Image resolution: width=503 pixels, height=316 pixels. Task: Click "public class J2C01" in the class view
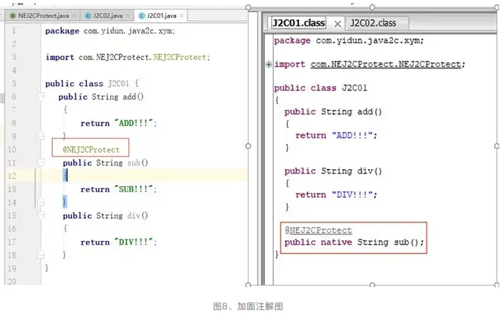point(320,88)
